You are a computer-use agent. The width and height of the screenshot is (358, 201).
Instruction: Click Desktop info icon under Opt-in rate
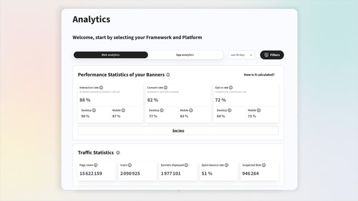(x=230, y=111)
